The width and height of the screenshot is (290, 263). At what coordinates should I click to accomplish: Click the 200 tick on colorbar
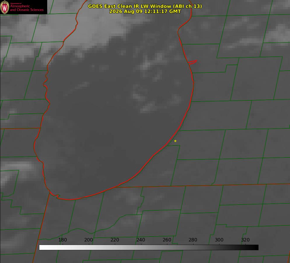coord(89,240)
